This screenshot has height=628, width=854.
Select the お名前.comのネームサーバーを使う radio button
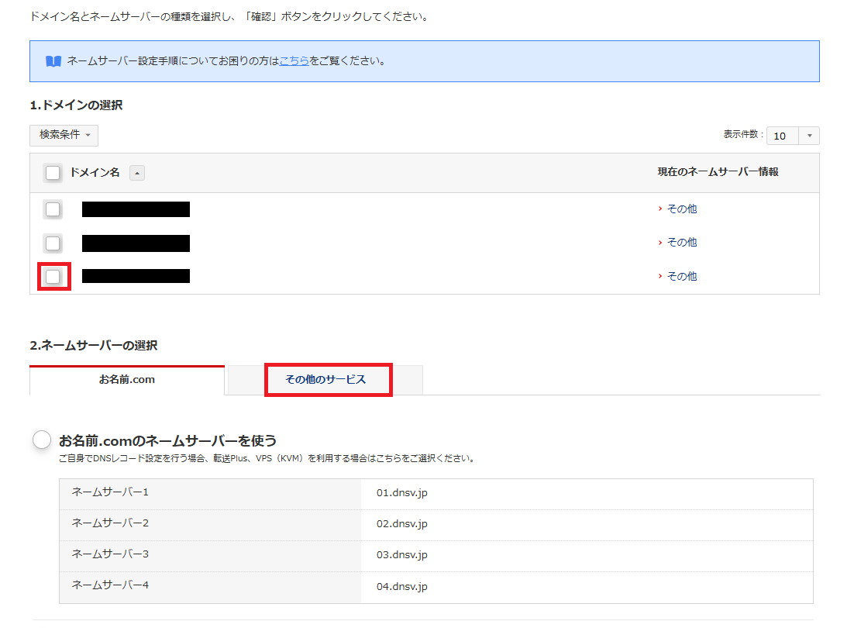43,440
